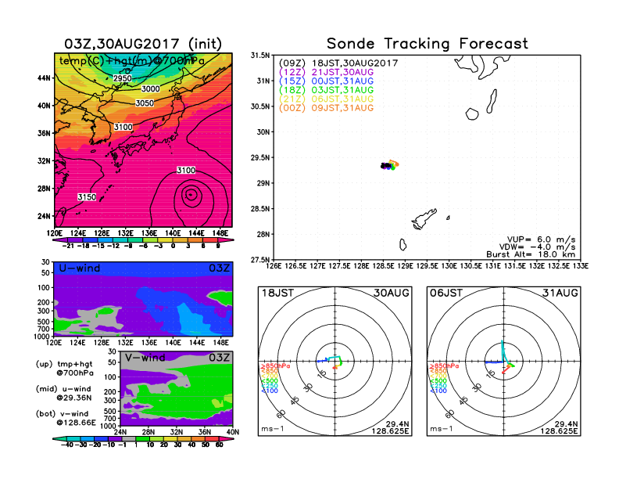Click the '(bot) v-wind @128.66E' note
Image resolution: width=619 pixels, height=479 pixels.
coord(66,418)
